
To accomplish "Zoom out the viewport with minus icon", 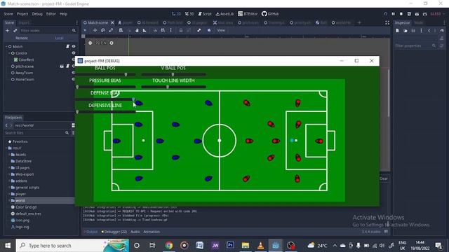I will pos(91,43).
